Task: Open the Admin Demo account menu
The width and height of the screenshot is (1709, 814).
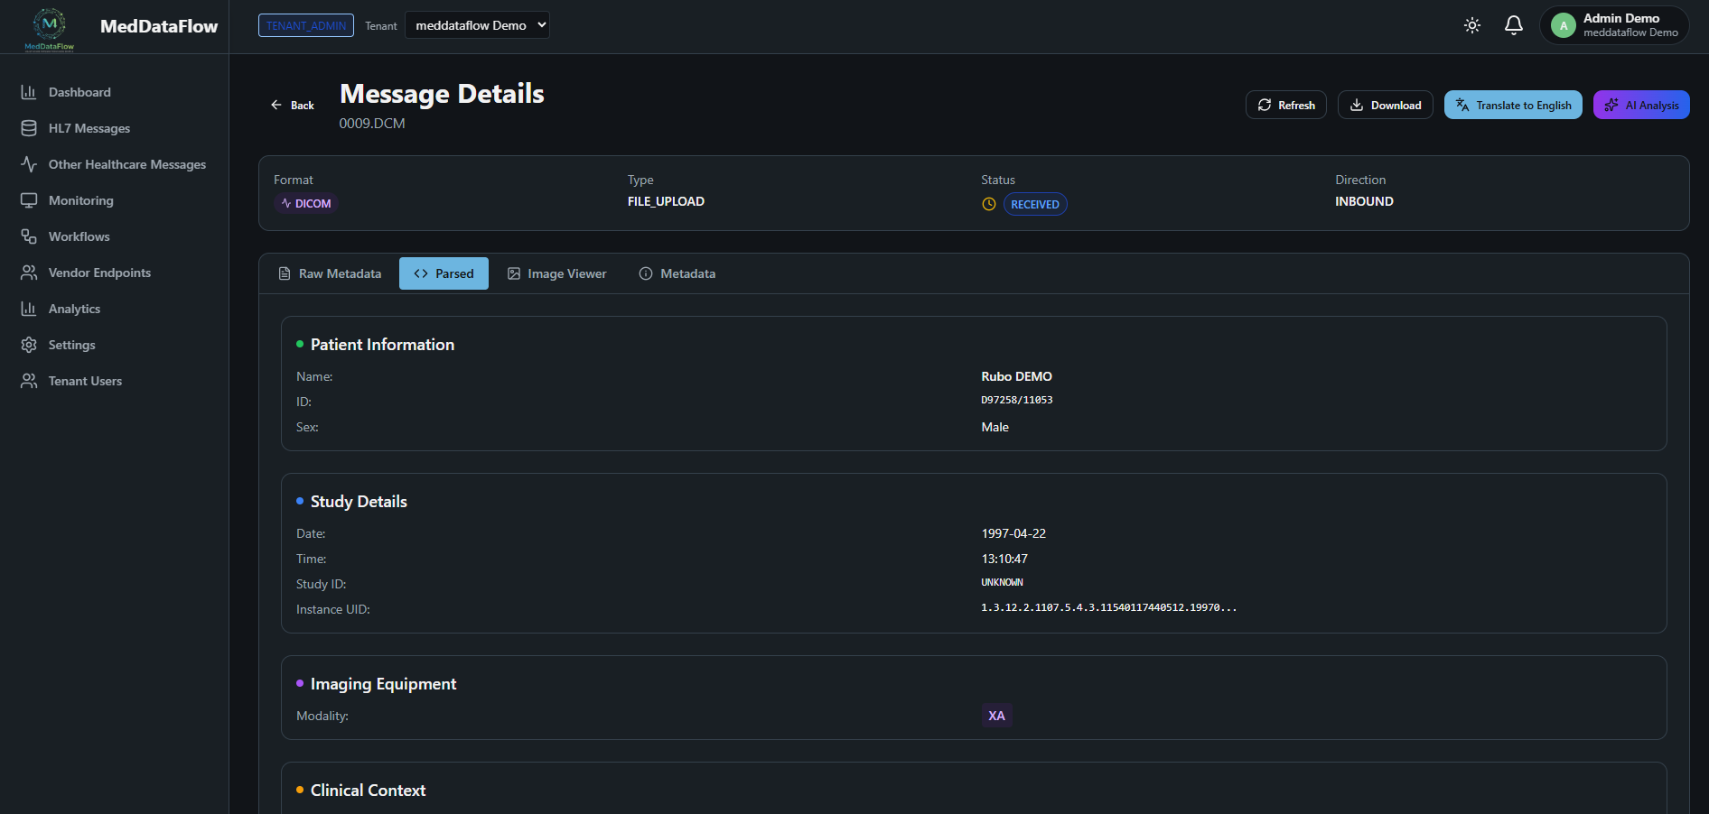Action: click(x=1613, y=24)
